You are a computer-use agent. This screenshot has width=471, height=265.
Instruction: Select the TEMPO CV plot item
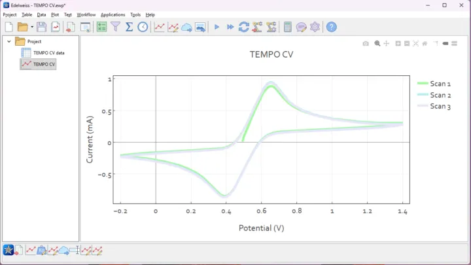tap(44, 64)
